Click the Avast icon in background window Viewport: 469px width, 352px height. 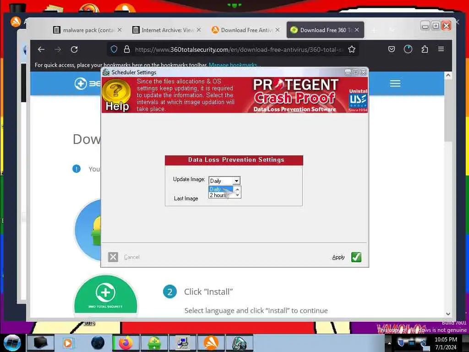(x=16, y=21)
